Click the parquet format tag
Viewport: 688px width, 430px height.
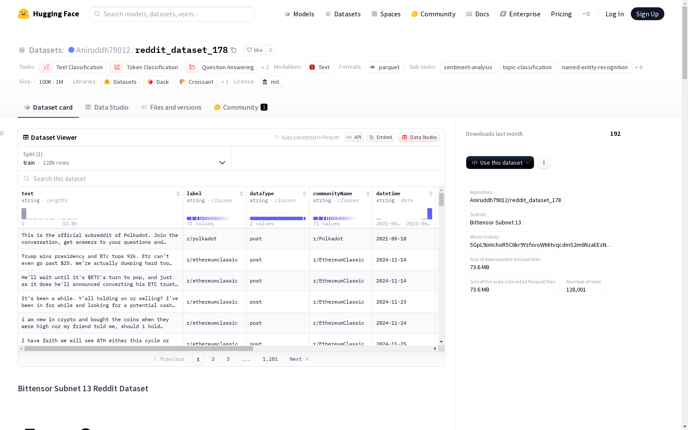384,67
